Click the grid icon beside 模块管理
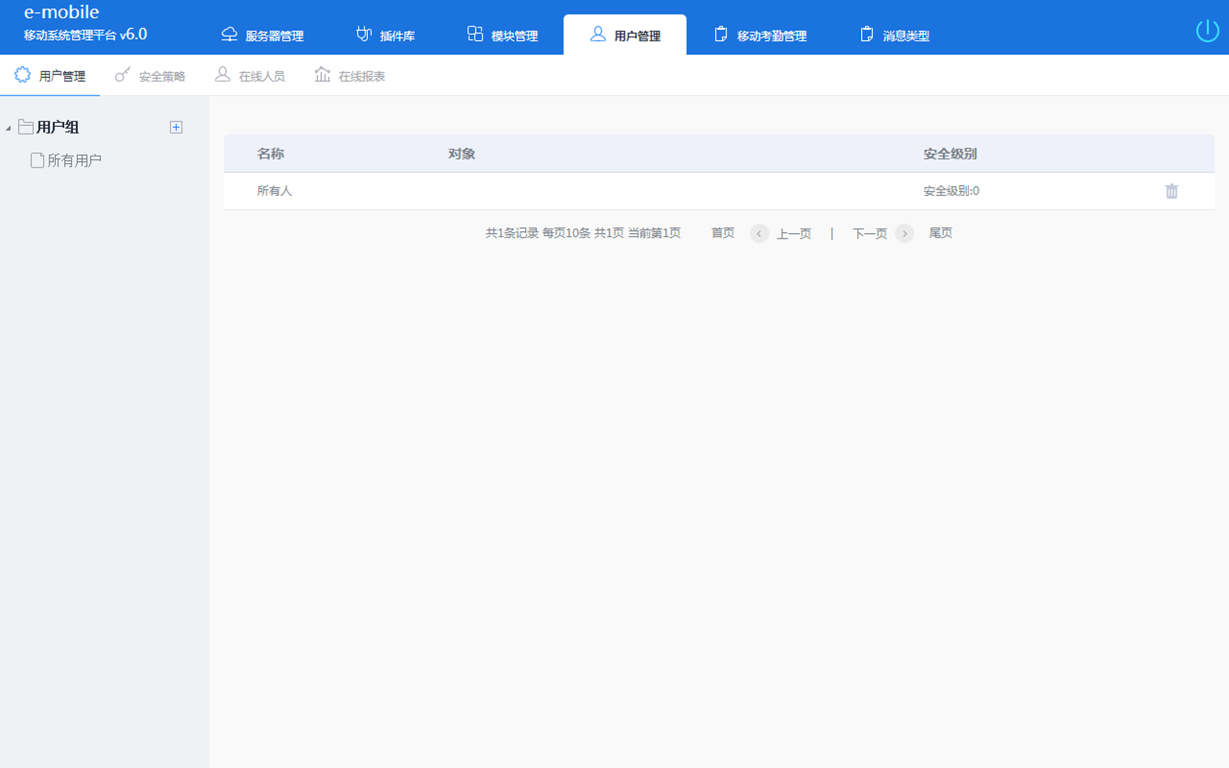Screen dimensions: 1229x768 tap(475, 34)
